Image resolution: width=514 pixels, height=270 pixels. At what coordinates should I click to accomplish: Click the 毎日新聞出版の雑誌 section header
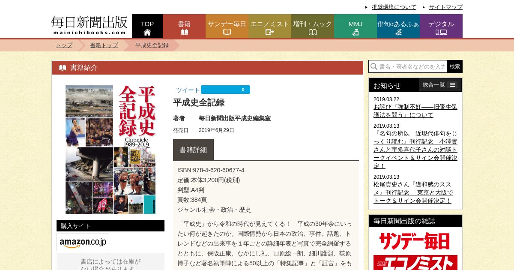[415, 221]
